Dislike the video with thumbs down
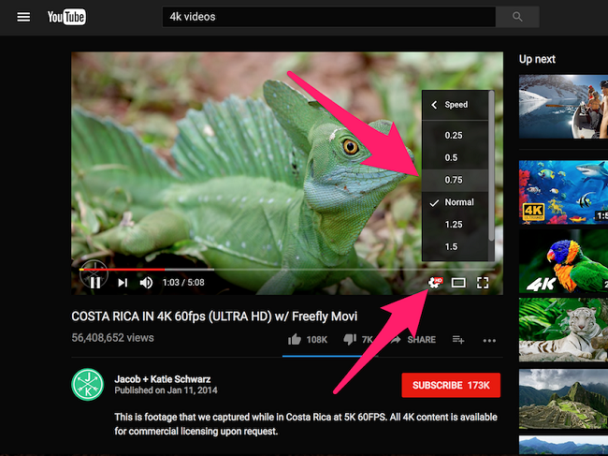 [350, 340]
